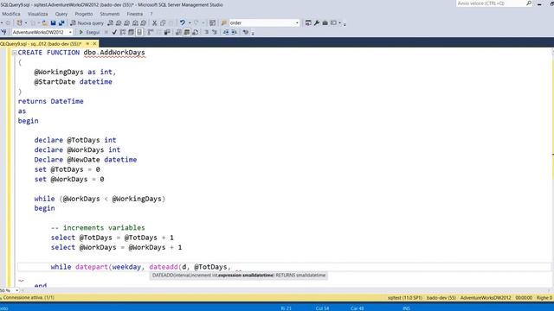Image resolution: width=554 pixels, height=311 pixels.
Task: Click the Copy icon in toolbar
Action: 163,23
